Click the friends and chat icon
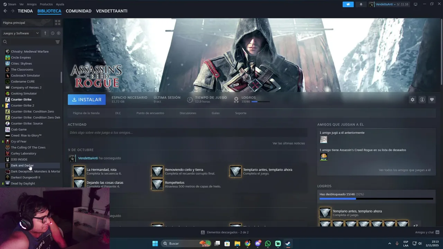Image resolution: width=443 pixels, height=249 pixels. tap(437, 232)
